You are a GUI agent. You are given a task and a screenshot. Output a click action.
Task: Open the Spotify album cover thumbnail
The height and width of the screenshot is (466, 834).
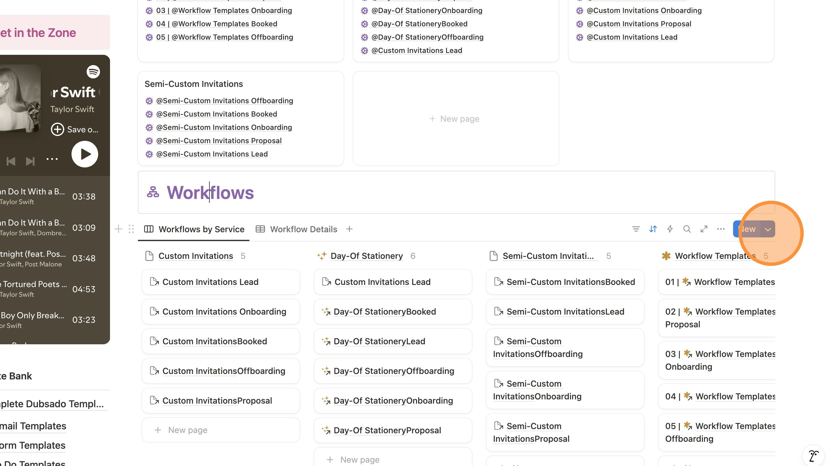[x=20, y=98]
